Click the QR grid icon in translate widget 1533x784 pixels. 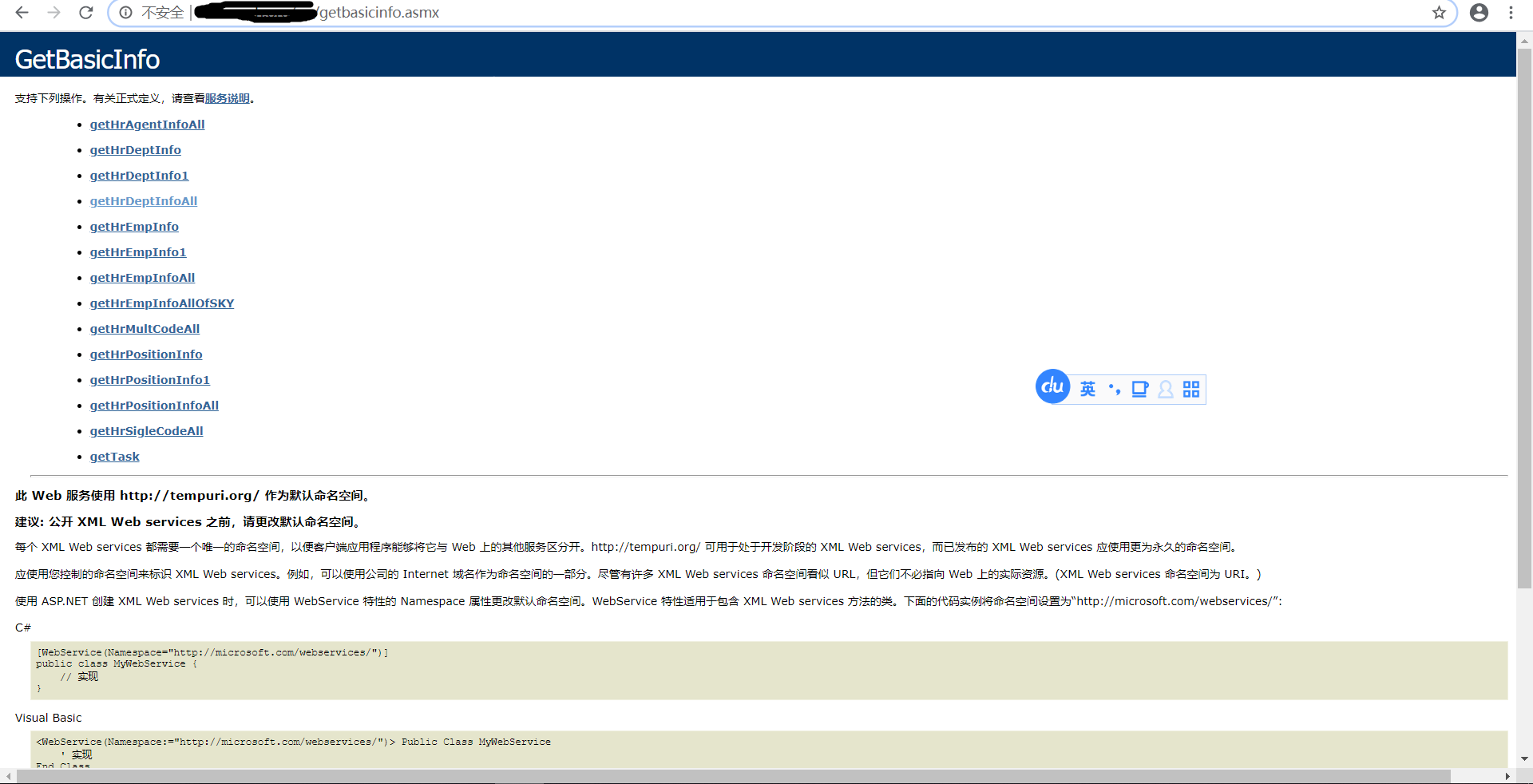[x=1190, y=389]
